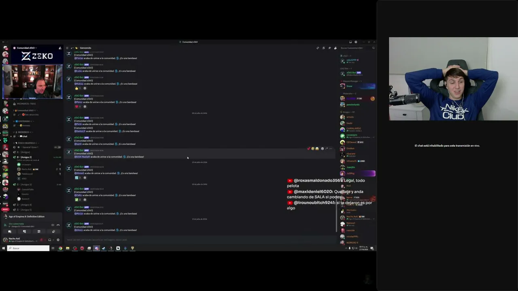Add reaction on hovered message toolbar

(x=323, y=149)
